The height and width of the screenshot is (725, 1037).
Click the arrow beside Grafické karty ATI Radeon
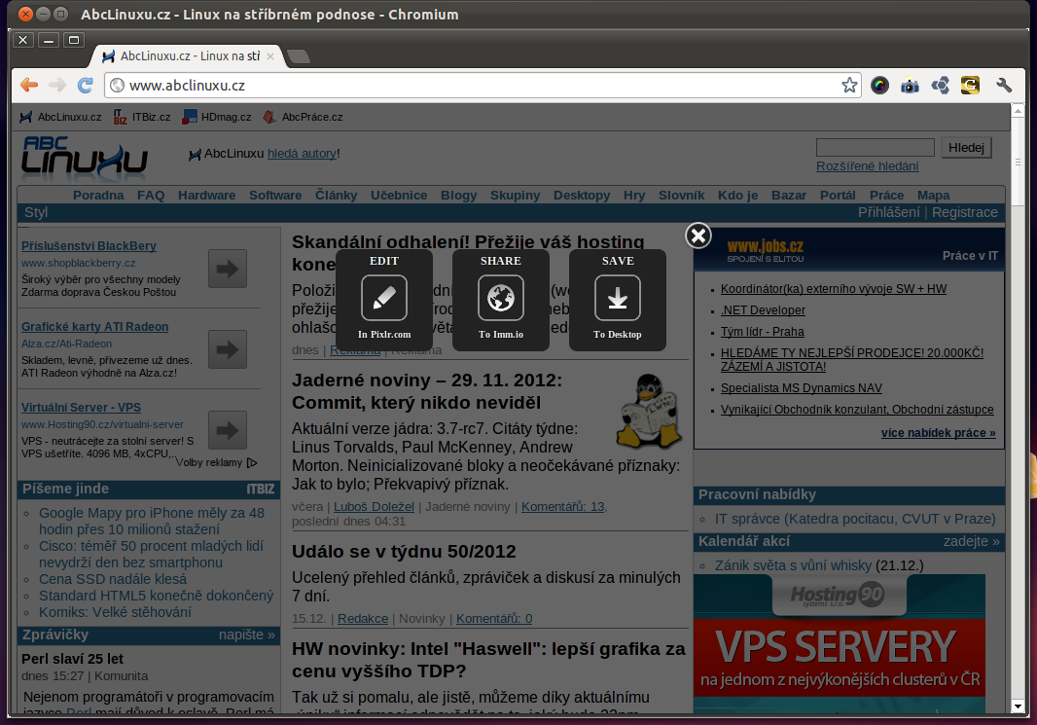click(x=228, y=349)
